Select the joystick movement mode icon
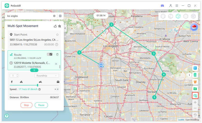This screenshot has height=123, width=202. (x=186, y=16)
